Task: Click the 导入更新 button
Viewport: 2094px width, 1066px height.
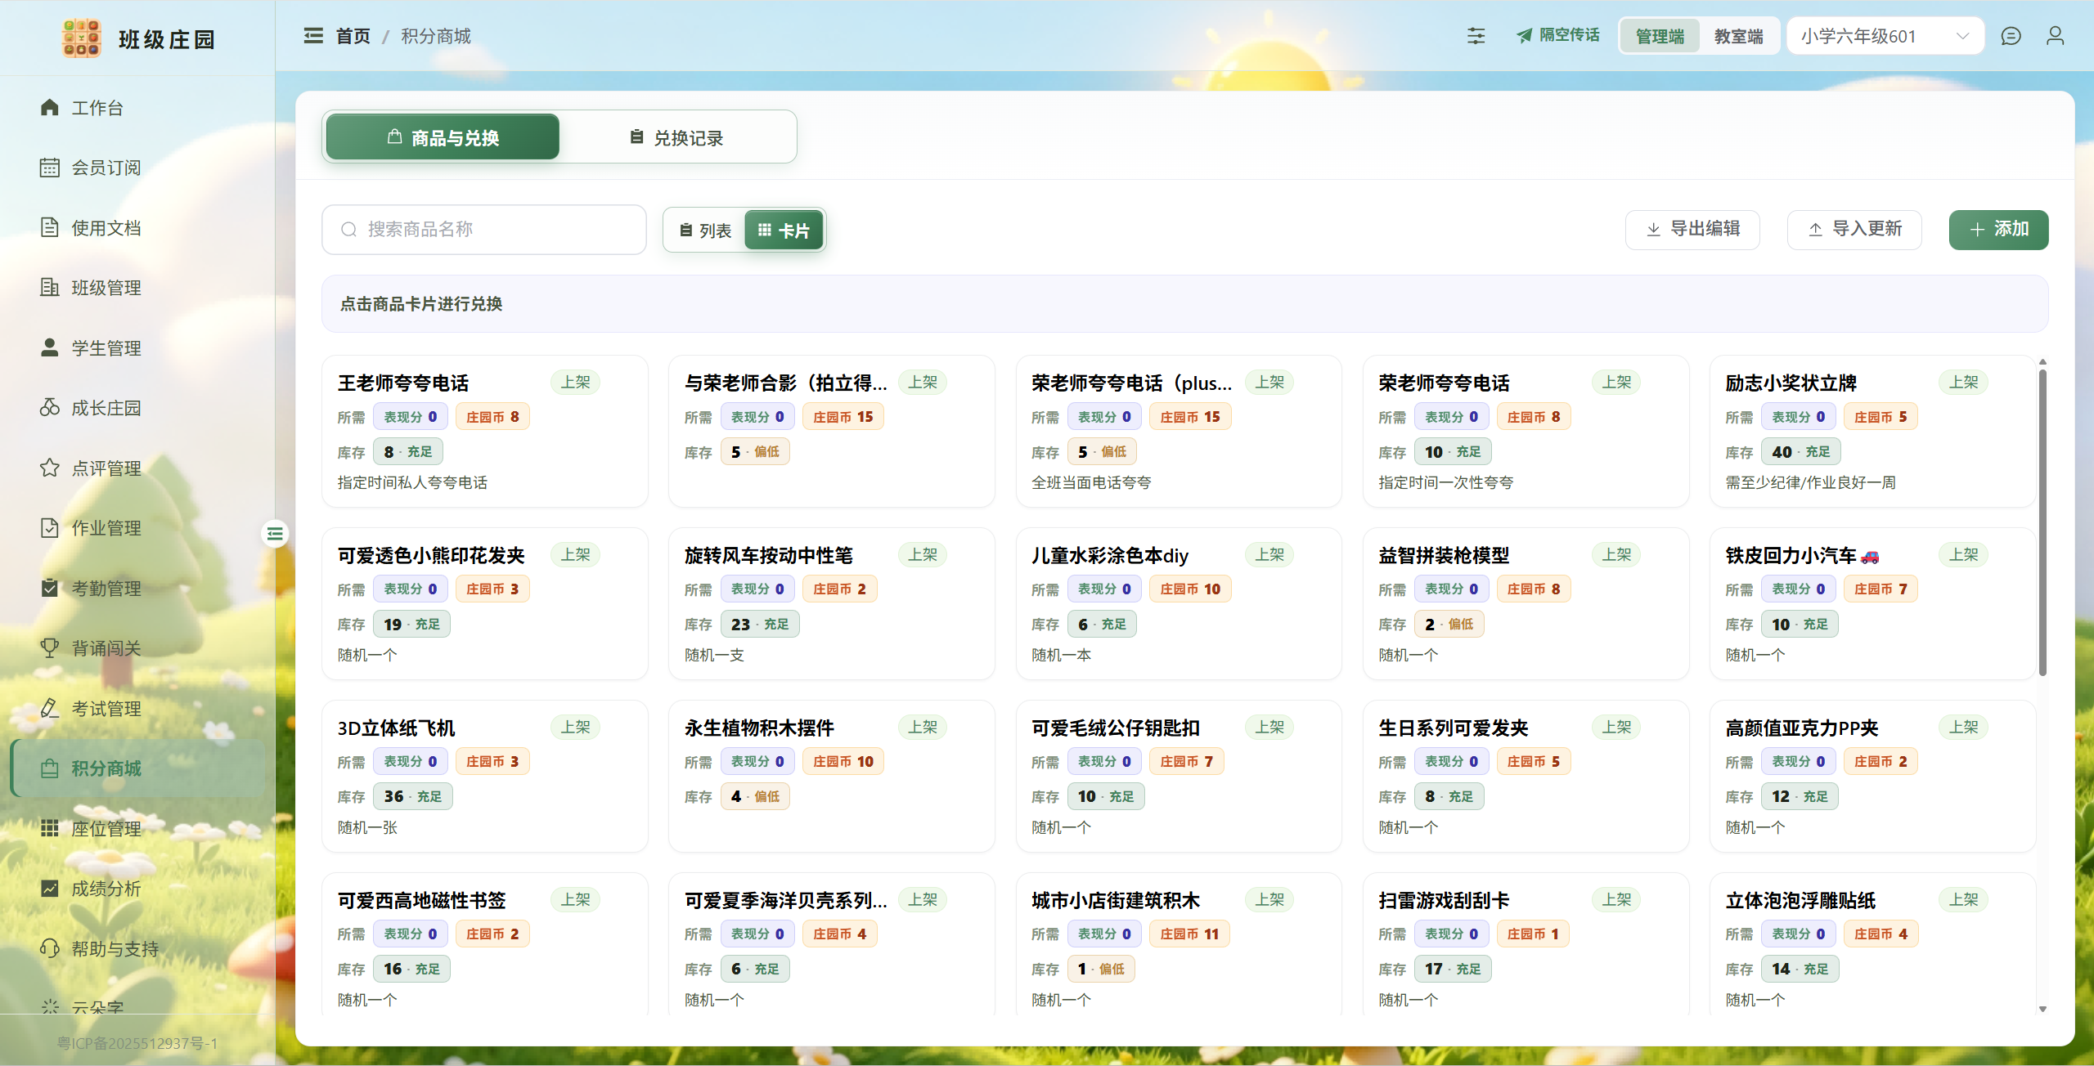Action: coord(1854,229)
